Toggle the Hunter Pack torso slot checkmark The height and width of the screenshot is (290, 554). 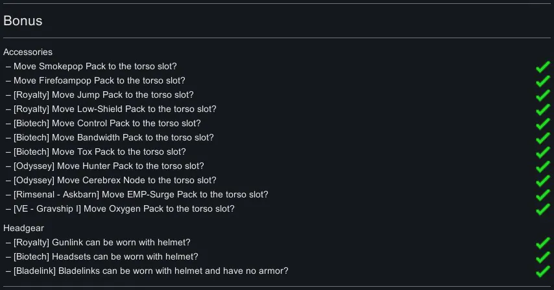tap(542, 166)
